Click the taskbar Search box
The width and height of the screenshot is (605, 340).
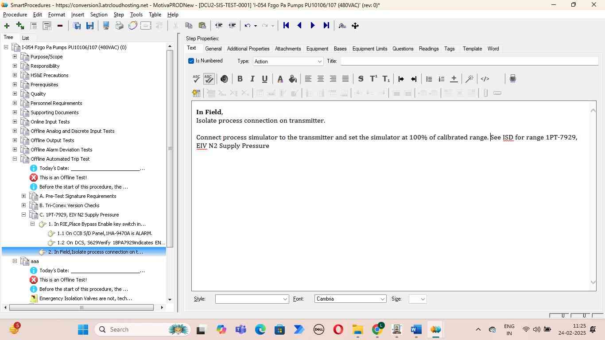pos(143,329)
